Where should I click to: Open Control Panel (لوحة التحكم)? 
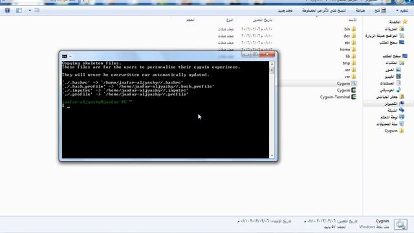pos(392,117)
